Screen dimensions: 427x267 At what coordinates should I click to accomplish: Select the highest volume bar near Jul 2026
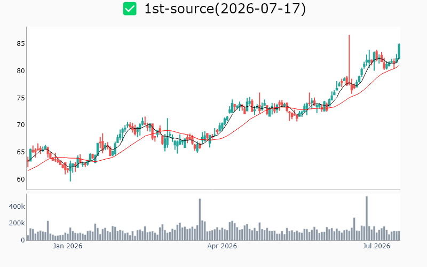(x=367, y=218)
